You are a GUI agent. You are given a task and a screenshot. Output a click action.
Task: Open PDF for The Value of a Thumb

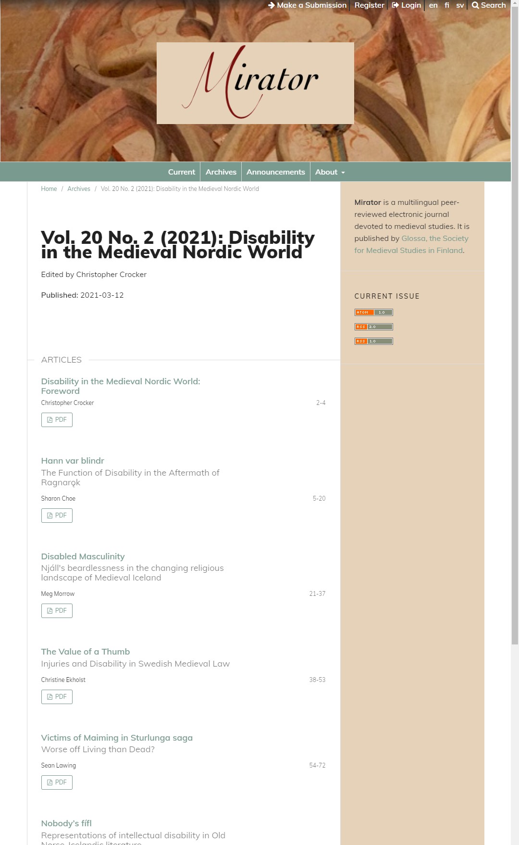57,697
